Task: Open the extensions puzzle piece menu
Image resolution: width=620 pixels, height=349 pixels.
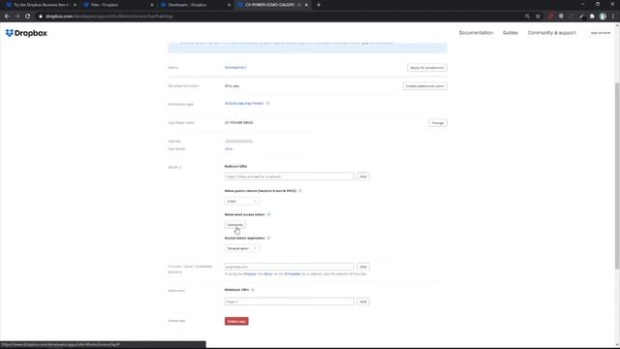Action: click(592, 16)
